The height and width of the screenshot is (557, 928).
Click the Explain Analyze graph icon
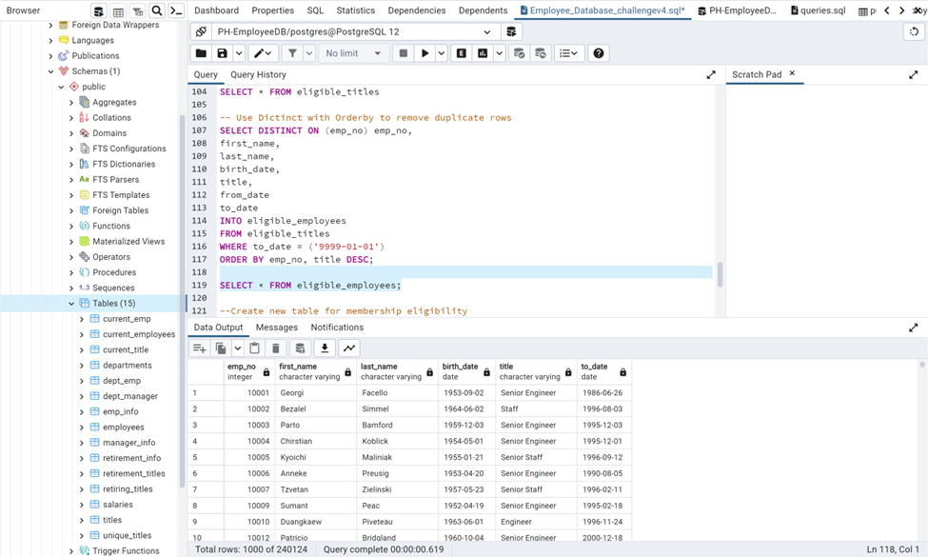pyautogui.click(x=482, y=53)
